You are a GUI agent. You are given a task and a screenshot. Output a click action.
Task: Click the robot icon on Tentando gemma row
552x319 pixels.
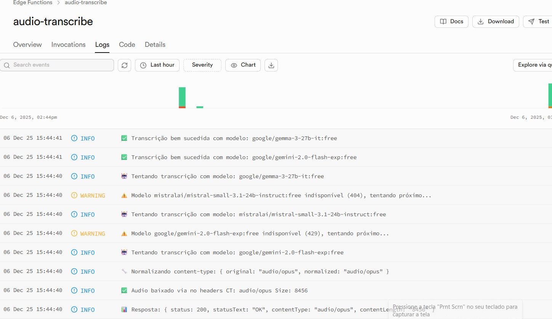124,176
